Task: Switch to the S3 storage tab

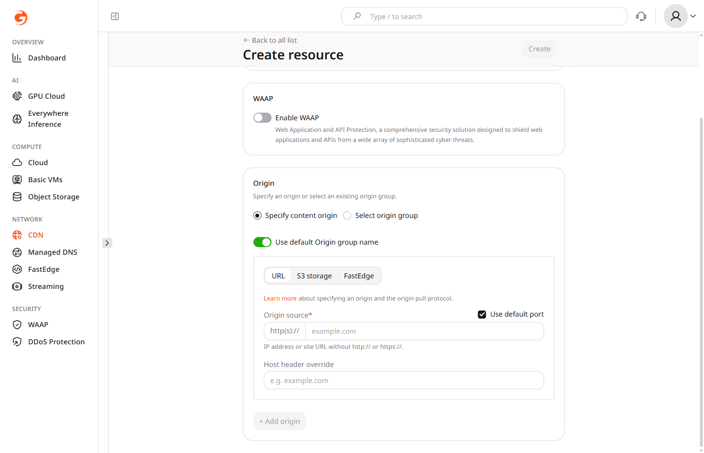Action: point(314,276)
